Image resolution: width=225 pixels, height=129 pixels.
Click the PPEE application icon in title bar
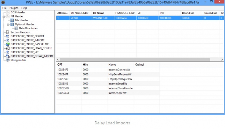(3, 2)
